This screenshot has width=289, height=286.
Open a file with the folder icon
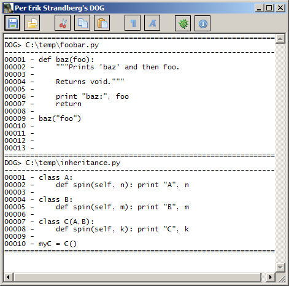coord(32,23)
